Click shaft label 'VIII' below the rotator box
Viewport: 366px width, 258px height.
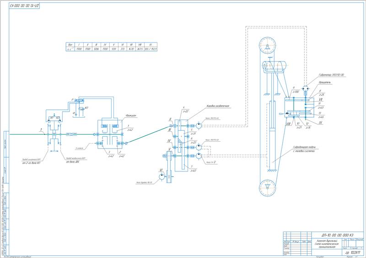pyautogui.click(x=288, y=124)
